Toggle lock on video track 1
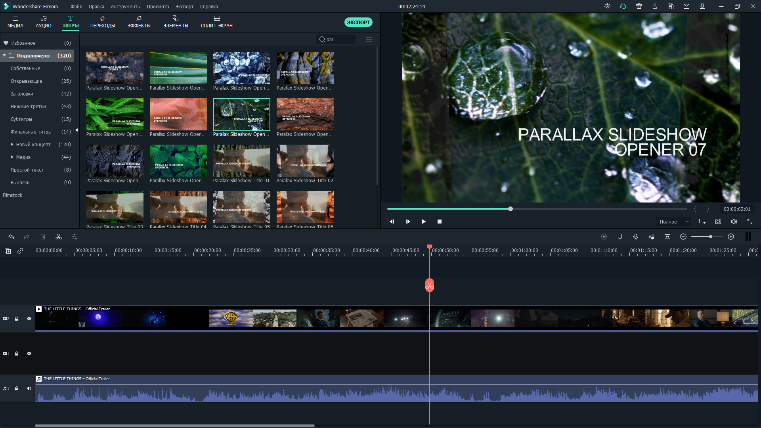This screenshot has height=428, width=761. [17, 353]
